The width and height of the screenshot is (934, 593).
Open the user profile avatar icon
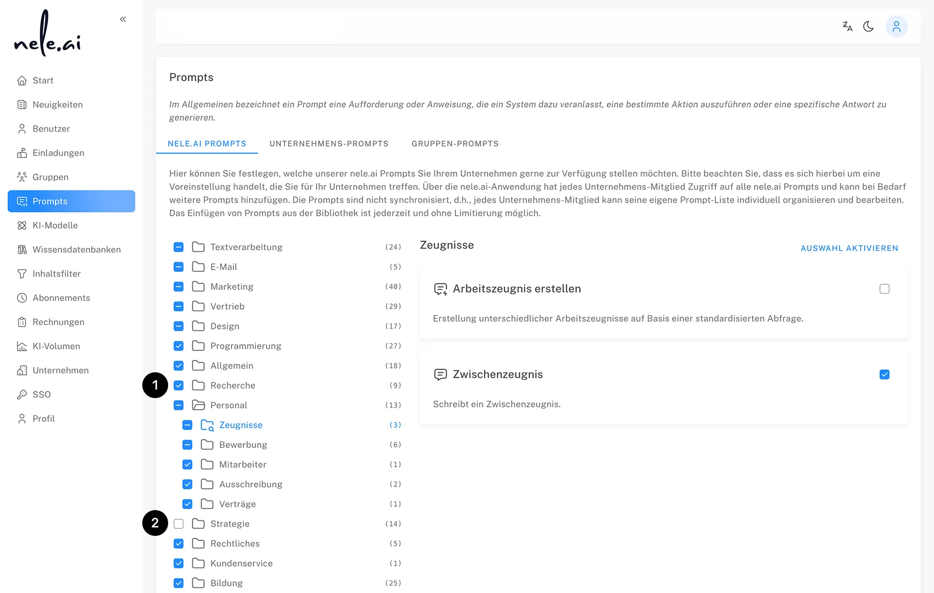click(897, 26)
